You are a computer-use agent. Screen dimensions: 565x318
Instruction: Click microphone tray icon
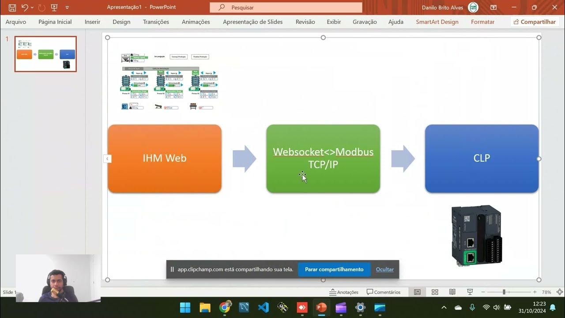pos(472,307)
